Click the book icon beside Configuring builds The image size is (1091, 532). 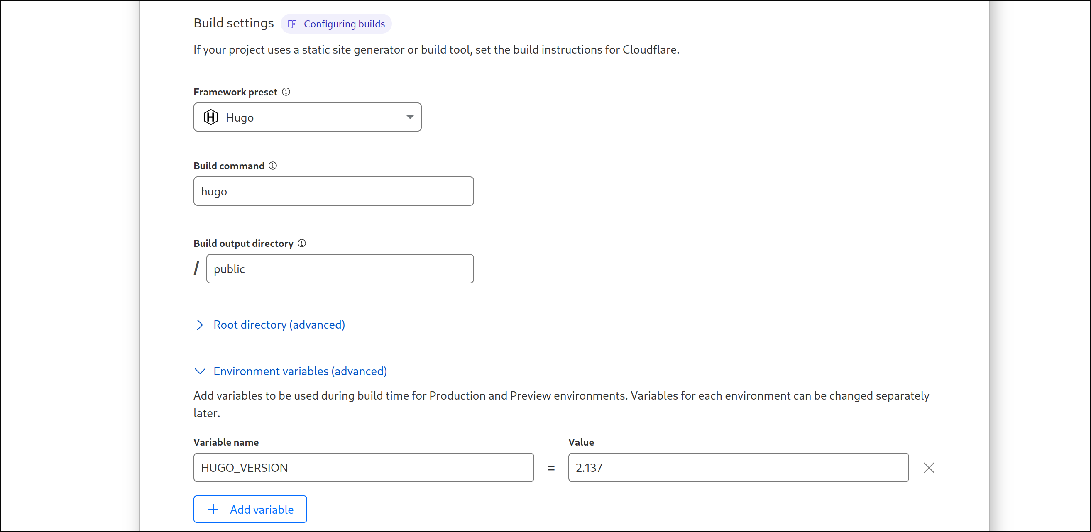tap(292, 24)
